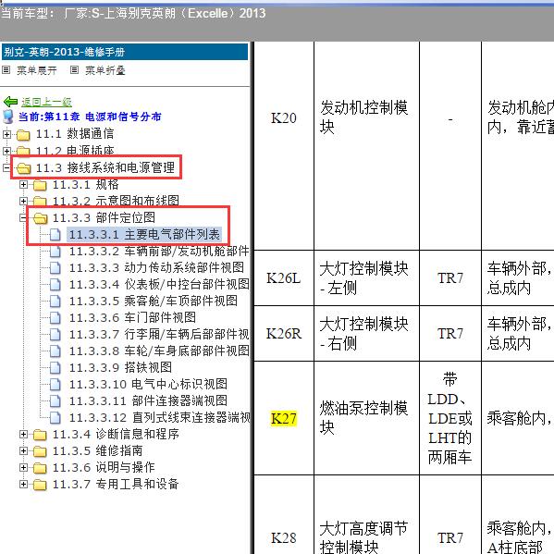
Task: Click the 燃油泵控制模块 table cell
Action: (x=366, y=418)
